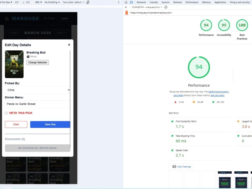
Task: Click the PREV month button
Action: (14, 33)
